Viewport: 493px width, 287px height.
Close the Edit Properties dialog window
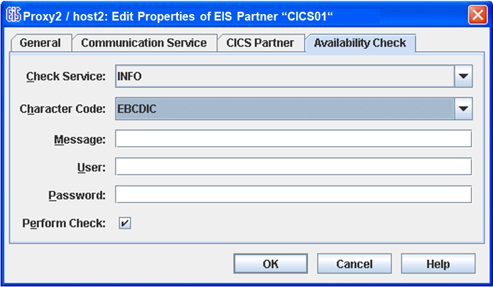(x=477, y=15)
